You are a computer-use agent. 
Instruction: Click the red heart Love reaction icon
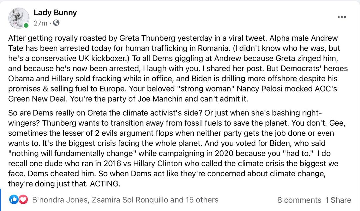click(23, 200)
